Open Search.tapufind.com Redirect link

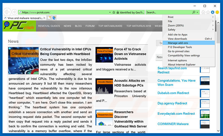(x=172, y=70)
